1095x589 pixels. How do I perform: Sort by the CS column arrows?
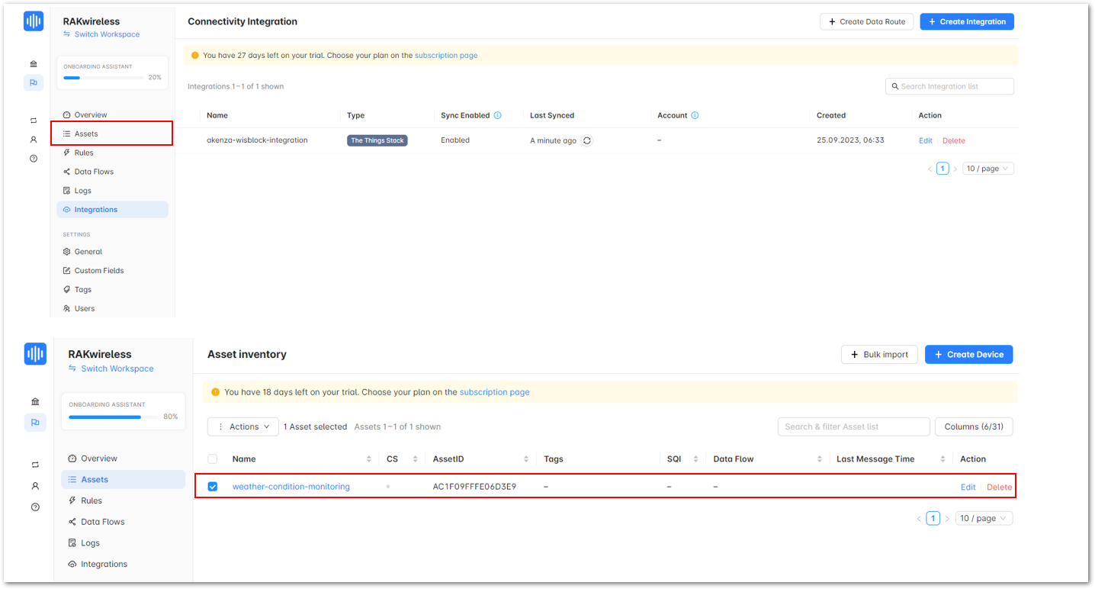point(416,459)
